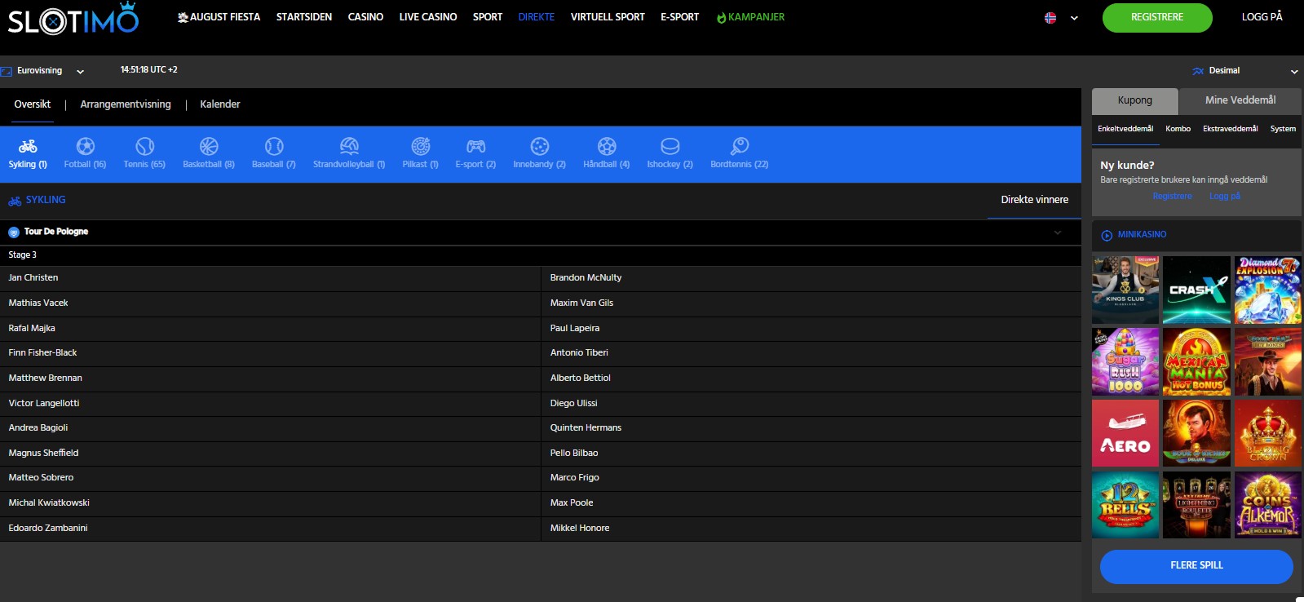Screen dimensions: 1304x602
Task: Select the Tennis (65) sport icon
Action: click(x=144, y=153)
